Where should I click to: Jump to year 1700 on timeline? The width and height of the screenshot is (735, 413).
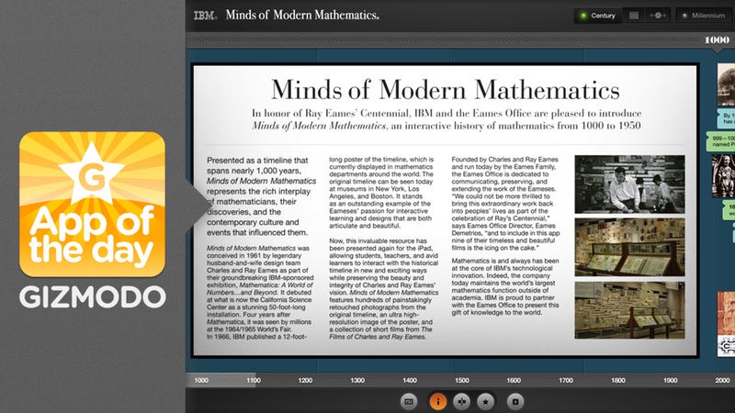tap(566, 380)
